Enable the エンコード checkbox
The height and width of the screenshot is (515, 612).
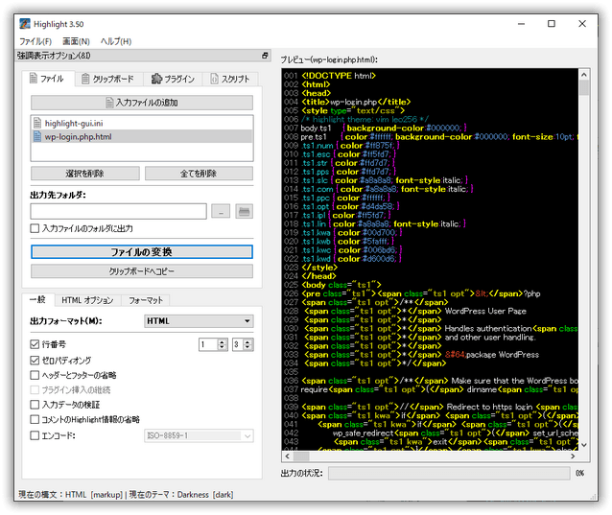(35, 435)
